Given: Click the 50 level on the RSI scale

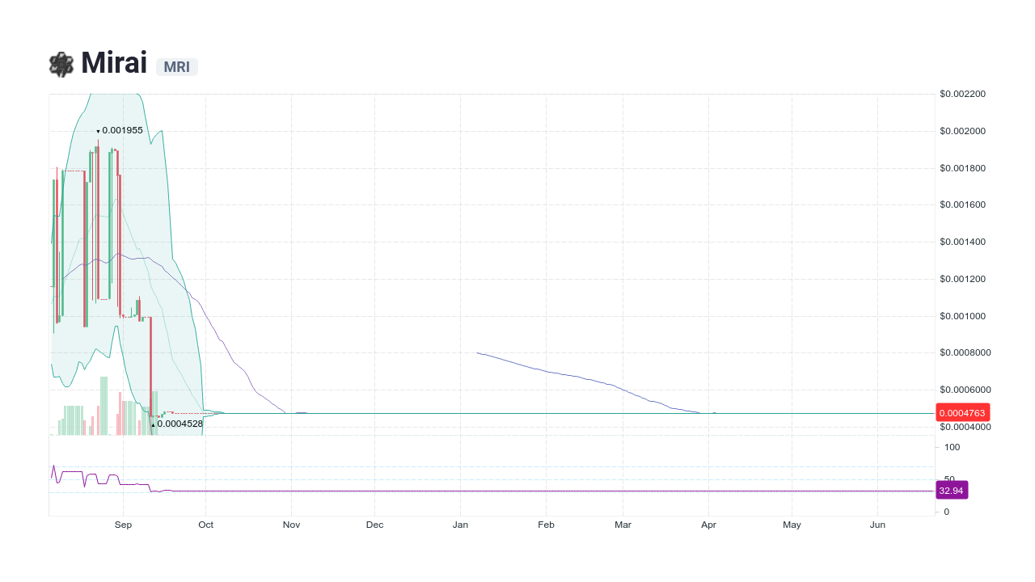Looking at the screenshot, I should click(948, 476).
